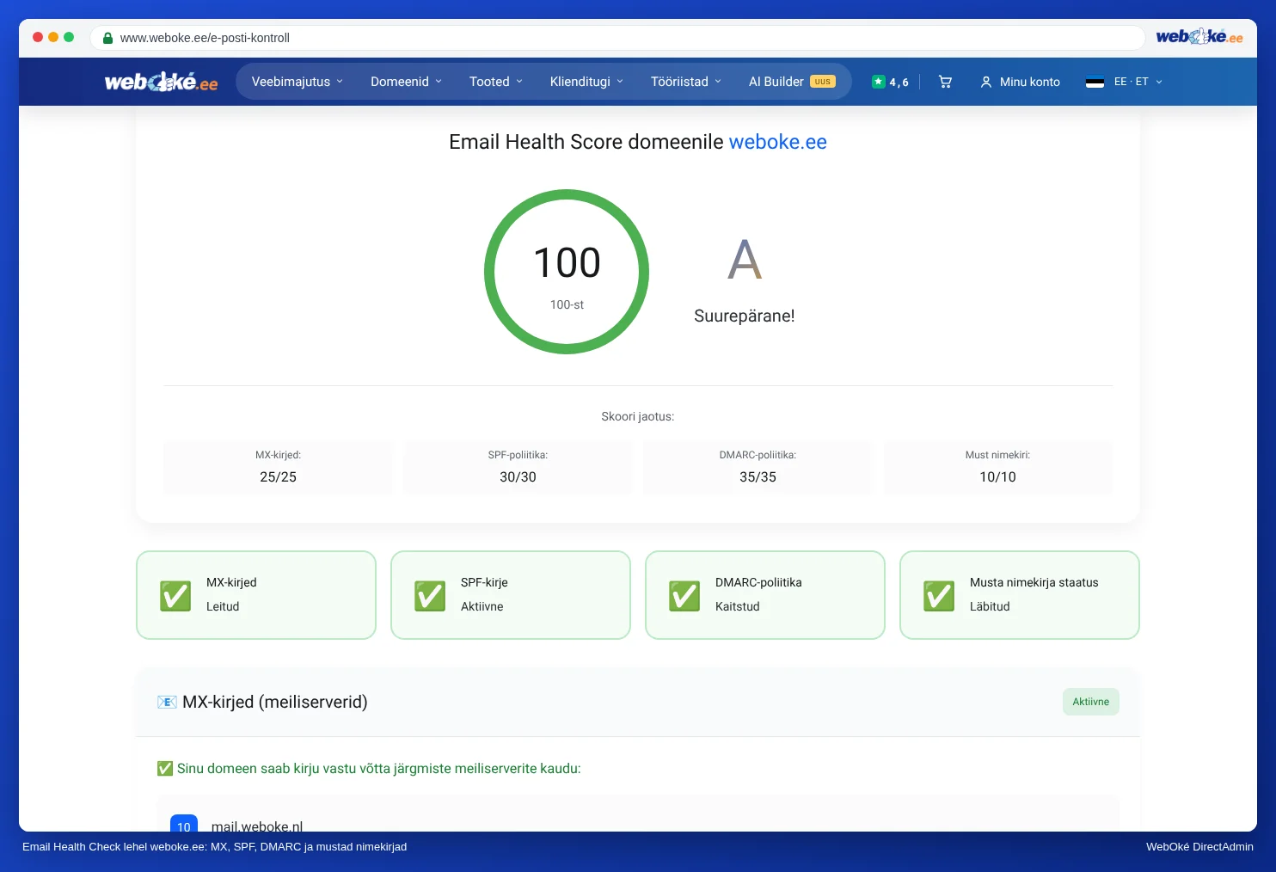Click the green maximize window button

coord(69,37)
